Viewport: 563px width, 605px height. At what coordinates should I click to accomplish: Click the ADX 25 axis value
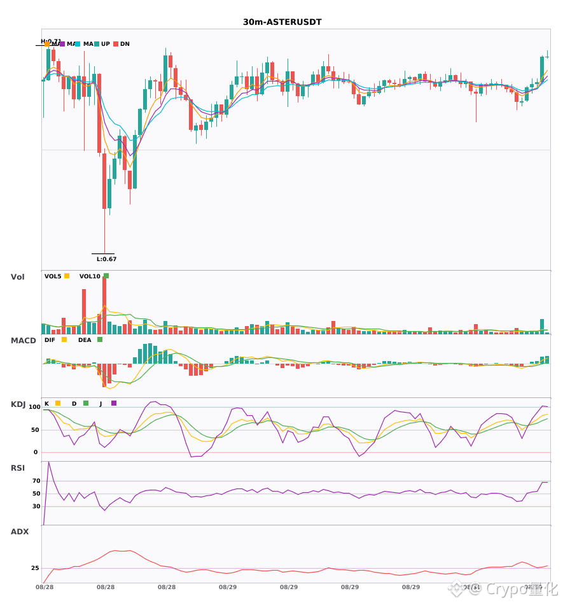(x=35, y=568)
